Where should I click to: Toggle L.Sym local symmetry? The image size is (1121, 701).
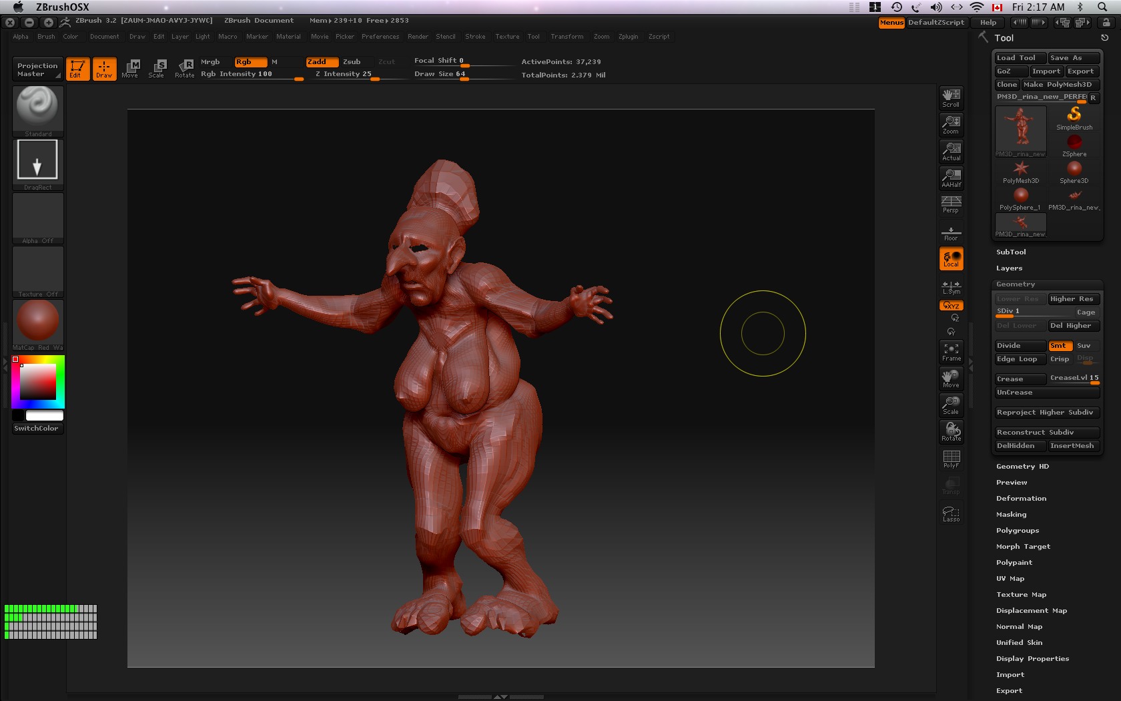951,287
